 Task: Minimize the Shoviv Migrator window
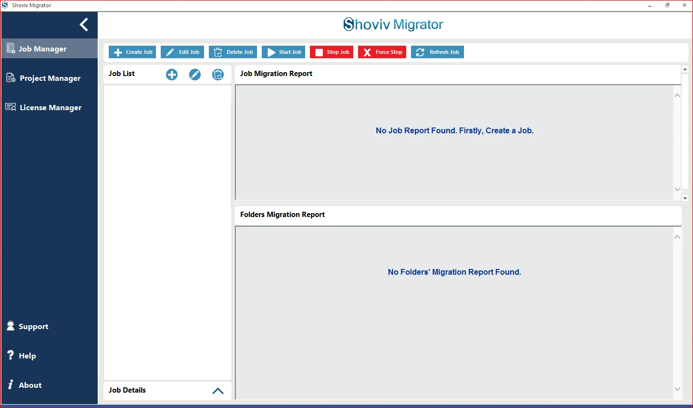pos(650,5)
